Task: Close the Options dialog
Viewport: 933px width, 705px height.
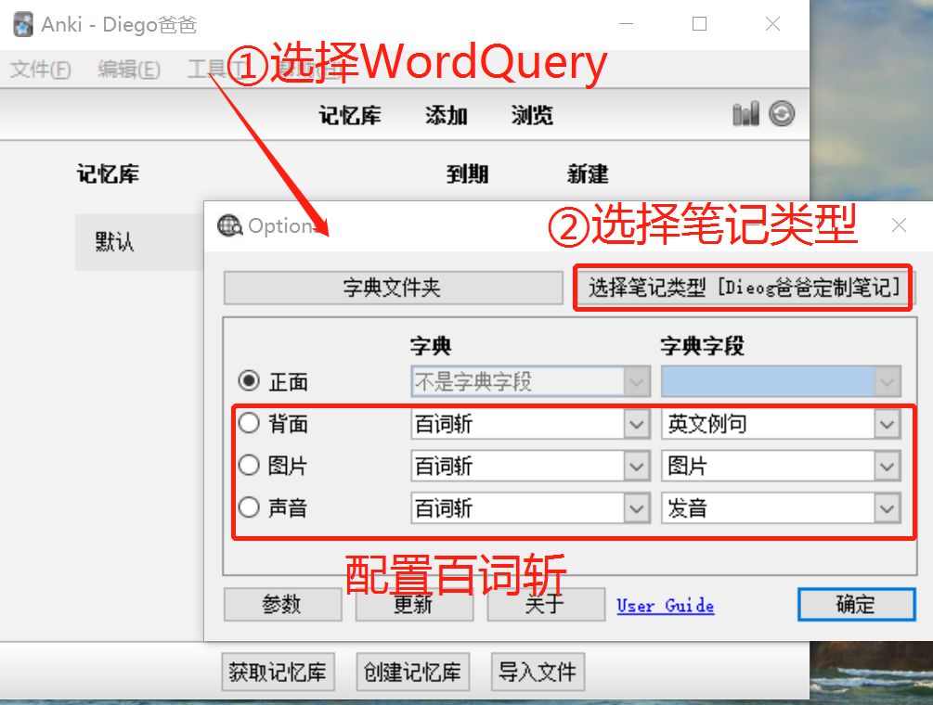Action: (899, 225)
